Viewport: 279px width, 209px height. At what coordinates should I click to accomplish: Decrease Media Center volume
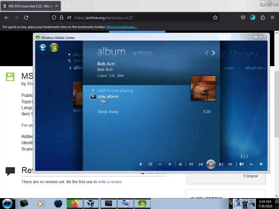(251, 164)
